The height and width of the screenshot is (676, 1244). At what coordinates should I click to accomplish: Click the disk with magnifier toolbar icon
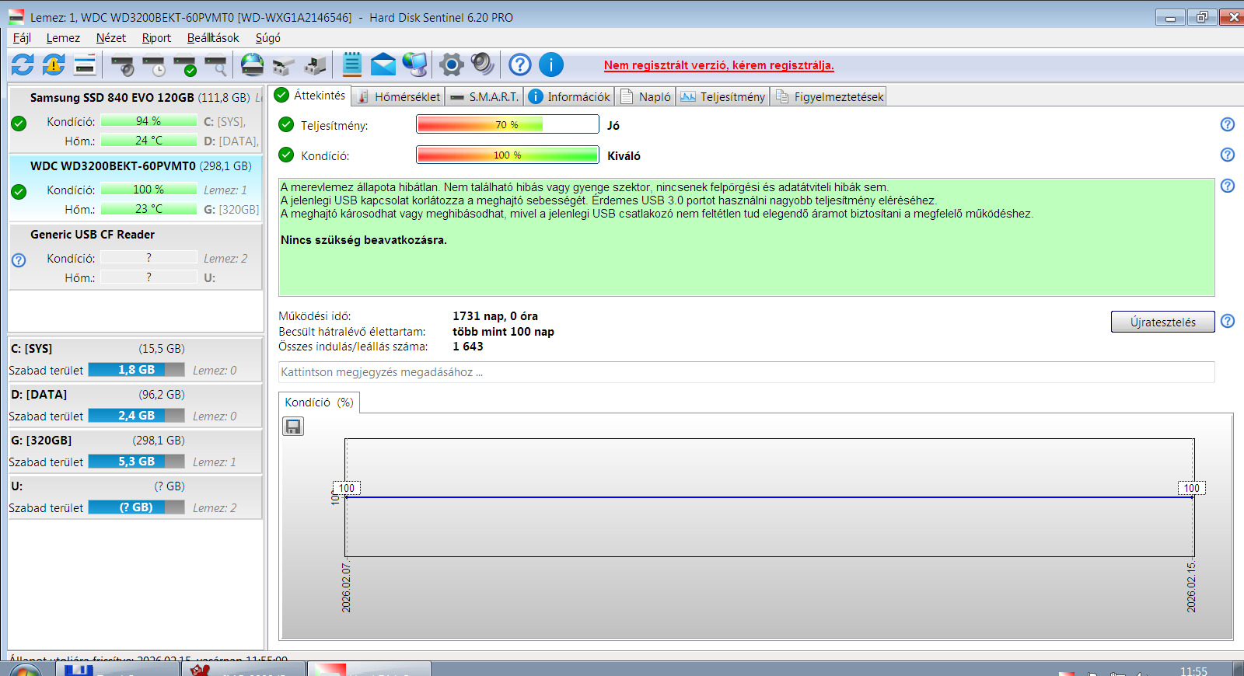click(215, 65)
